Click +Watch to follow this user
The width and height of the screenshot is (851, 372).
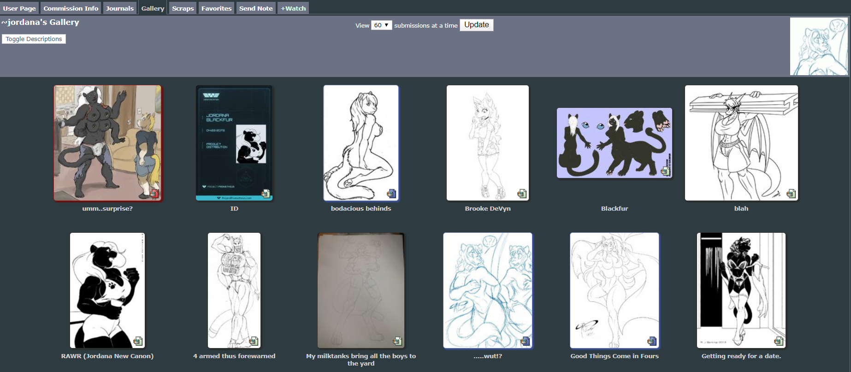coord(293,8)
